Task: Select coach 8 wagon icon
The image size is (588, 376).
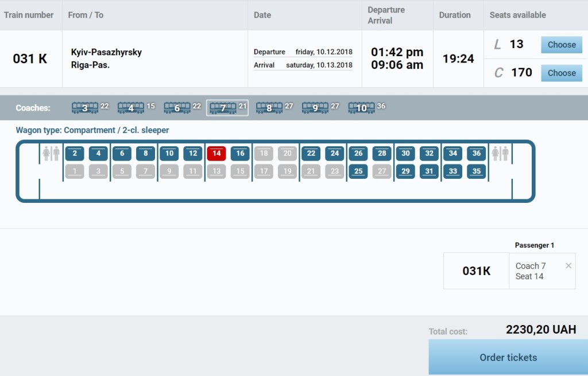Action: click(269, 108)
